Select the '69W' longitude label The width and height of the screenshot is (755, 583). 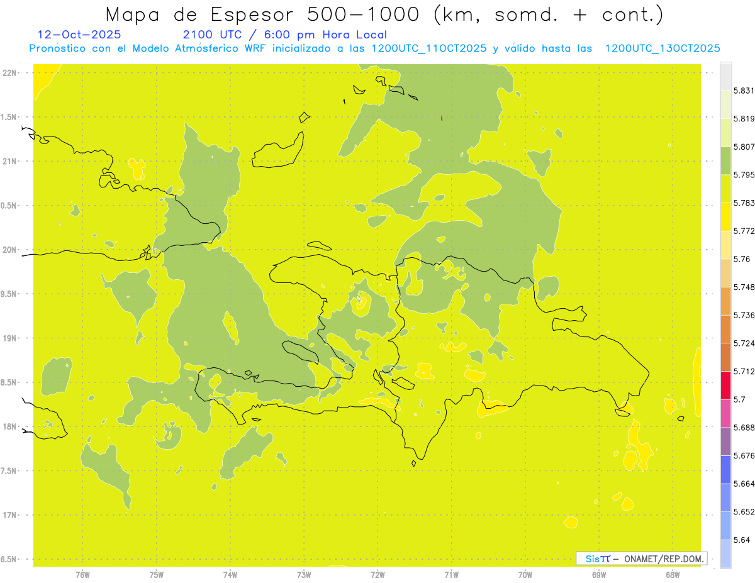click(x=599, y=575)
